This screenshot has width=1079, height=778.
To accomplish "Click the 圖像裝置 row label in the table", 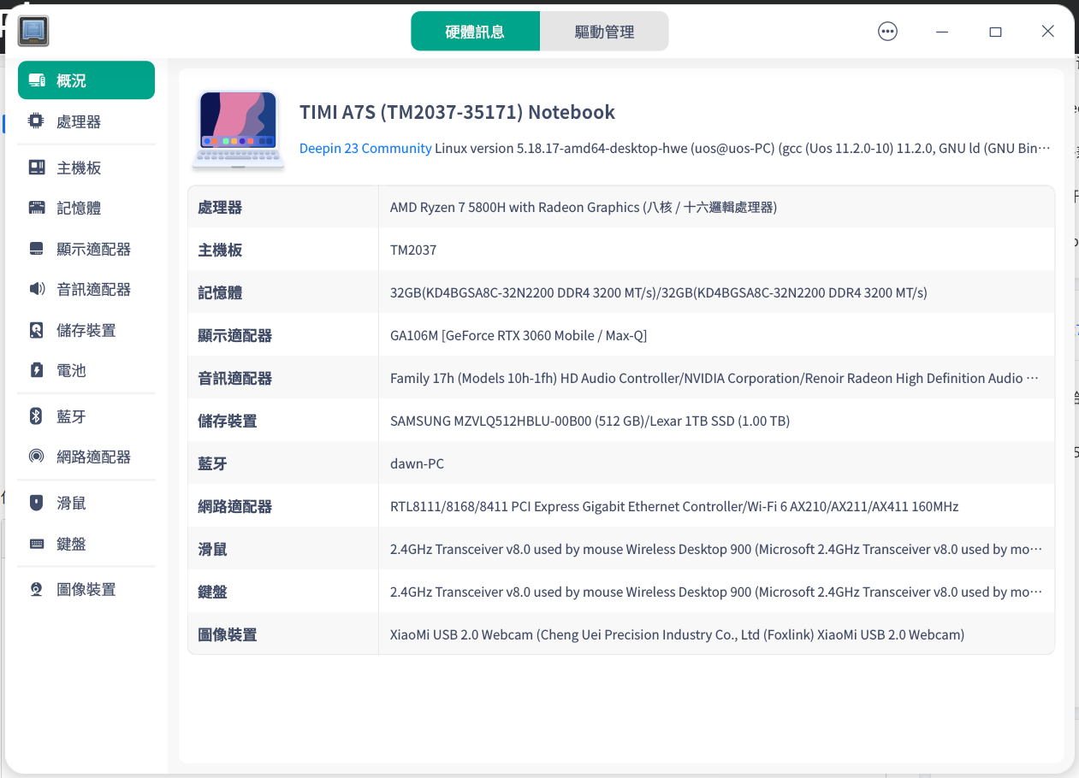I will point(227,634).
